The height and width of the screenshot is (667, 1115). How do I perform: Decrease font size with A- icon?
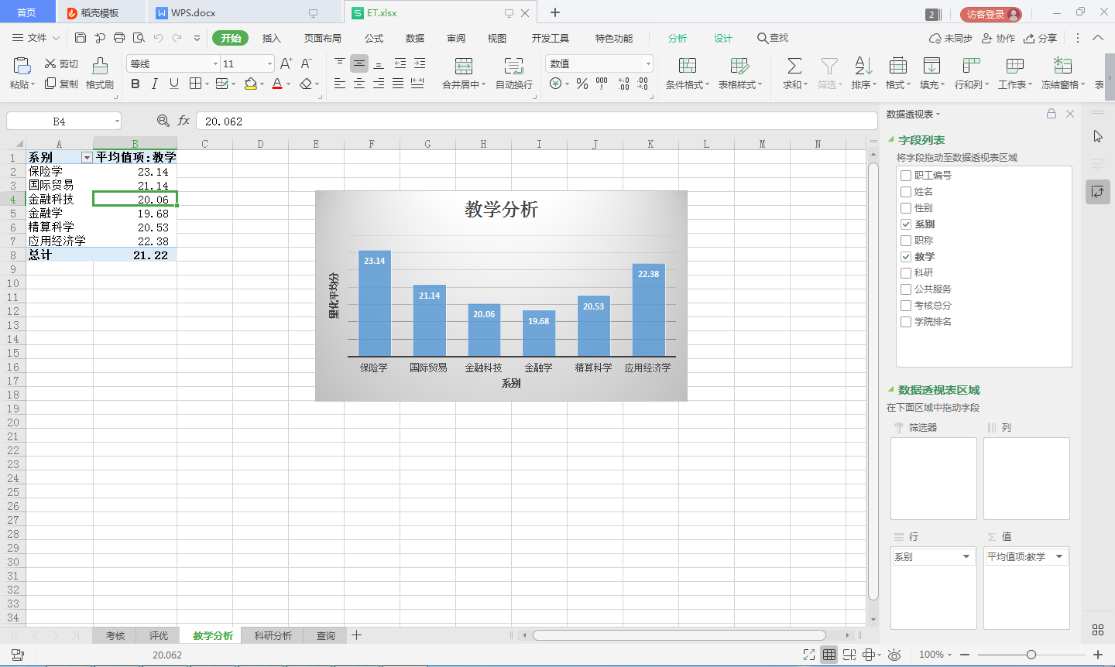click(306, 63)
